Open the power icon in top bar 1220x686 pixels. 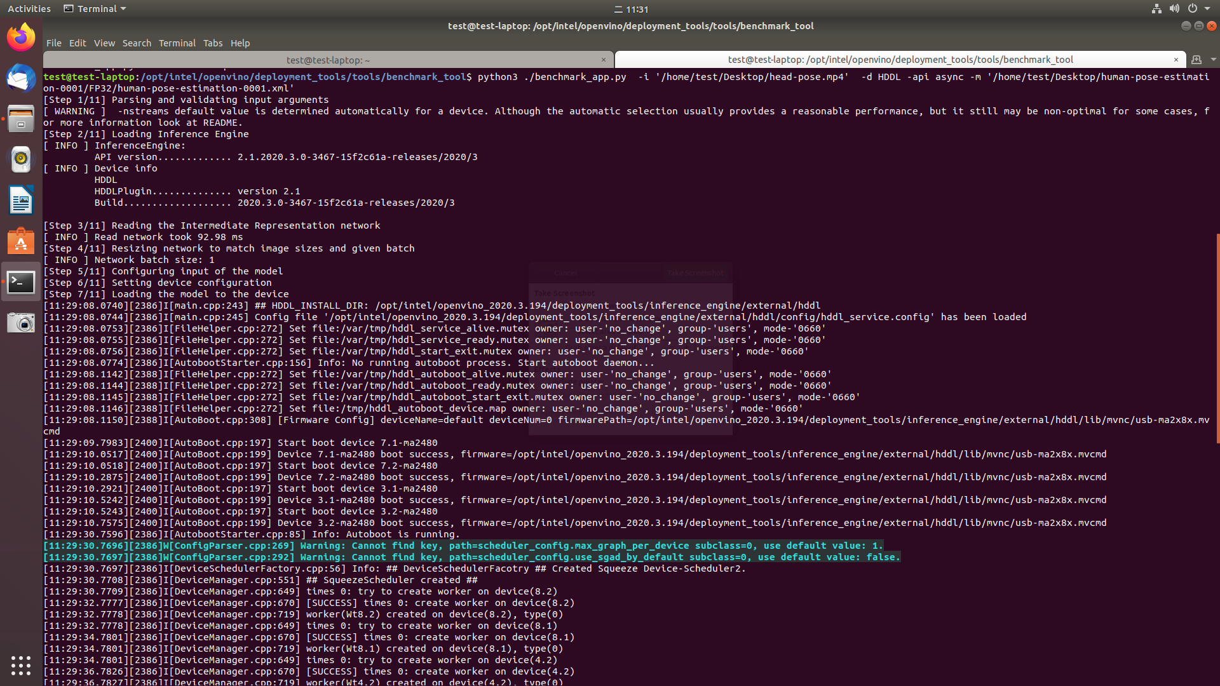1193,9
